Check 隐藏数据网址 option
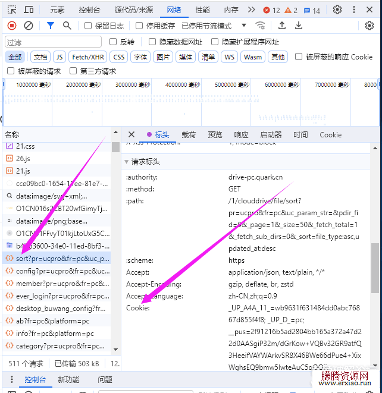 point(152,42)
